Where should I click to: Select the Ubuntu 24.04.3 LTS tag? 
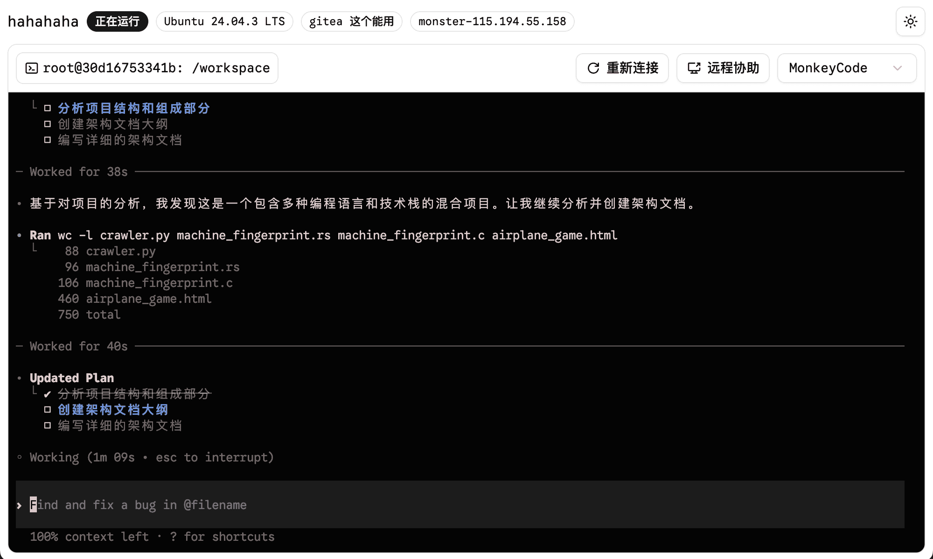click(224, 21)
